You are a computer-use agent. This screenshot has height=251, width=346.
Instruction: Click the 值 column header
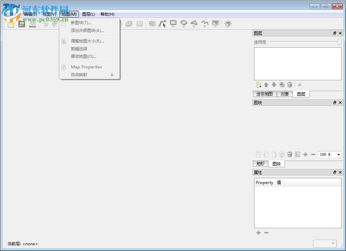(308, 182)
